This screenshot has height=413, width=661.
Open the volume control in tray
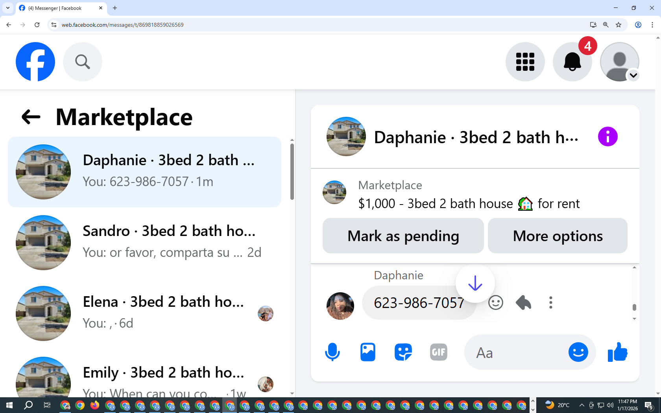click(610, 405)
